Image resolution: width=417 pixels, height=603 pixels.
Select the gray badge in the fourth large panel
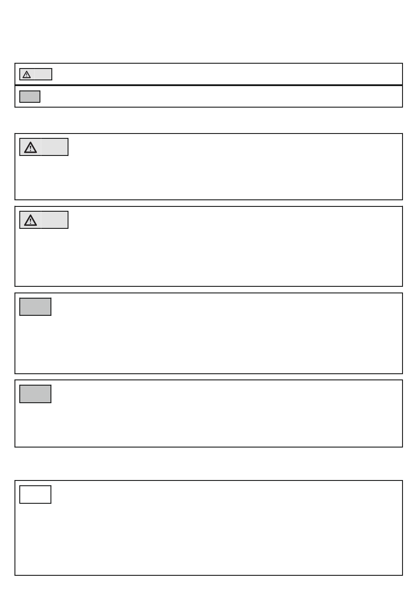(35, 394)
